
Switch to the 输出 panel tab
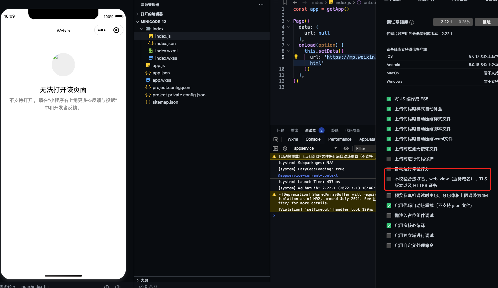295,130
